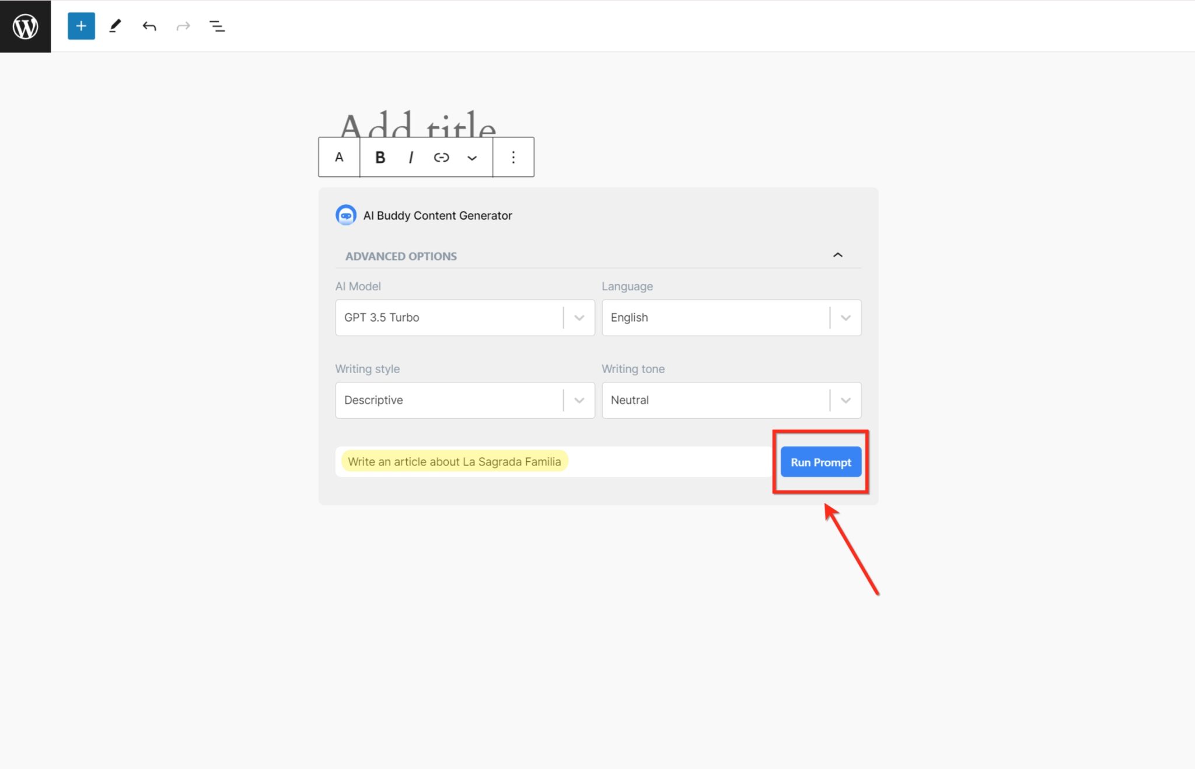Toggle bold formatting
1195x769 pixels.
(380, 157)
